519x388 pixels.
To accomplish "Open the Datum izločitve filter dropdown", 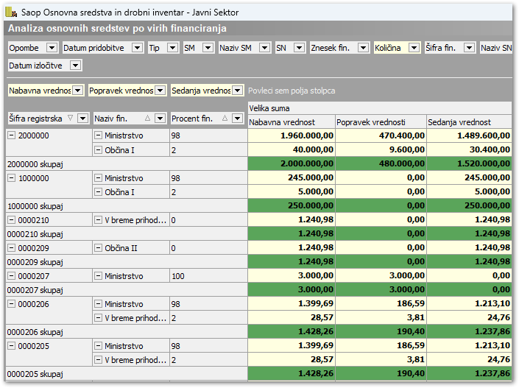I will (75, 66).
